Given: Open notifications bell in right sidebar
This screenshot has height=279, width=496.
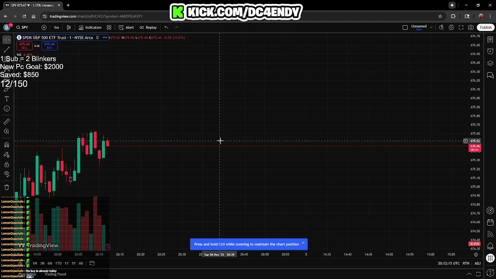Looking at the screenshot, I should 490,246.
